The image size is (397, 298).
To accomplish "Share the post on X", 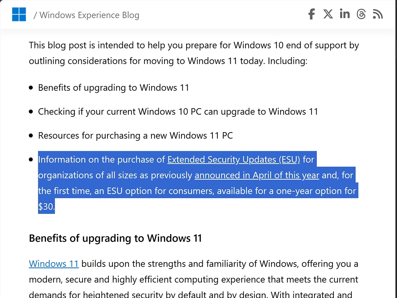I will 328,14.
